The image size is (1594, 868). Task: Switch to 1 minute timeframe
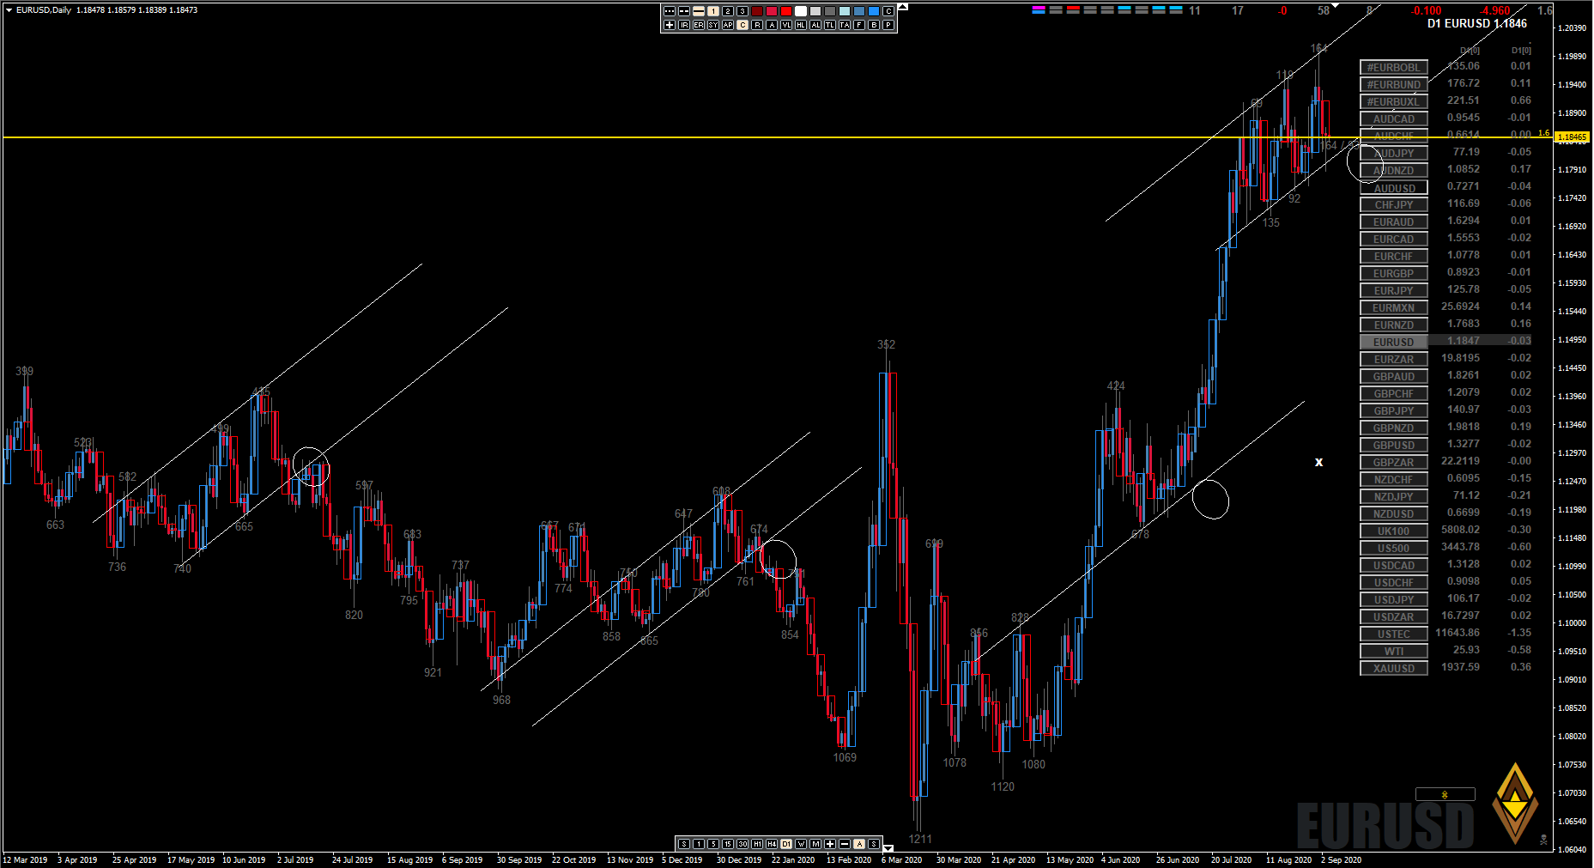click(699, 844)
